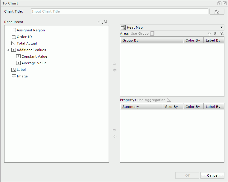Click the Total Actual aggregation icon

[13, 43]
